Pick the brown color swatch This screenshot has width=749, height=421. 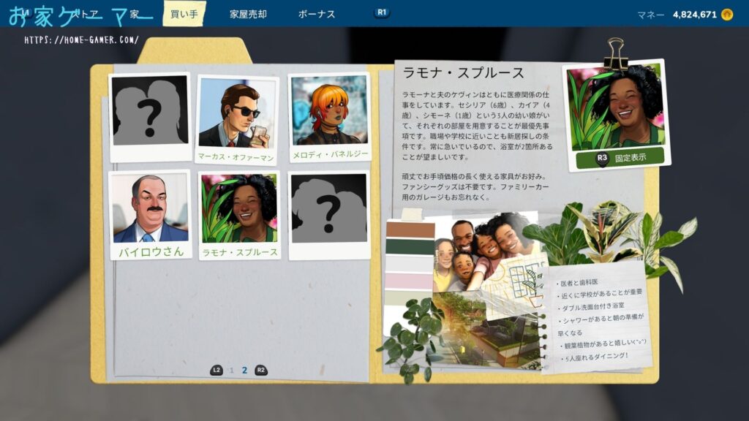click(x=410, y=229)
